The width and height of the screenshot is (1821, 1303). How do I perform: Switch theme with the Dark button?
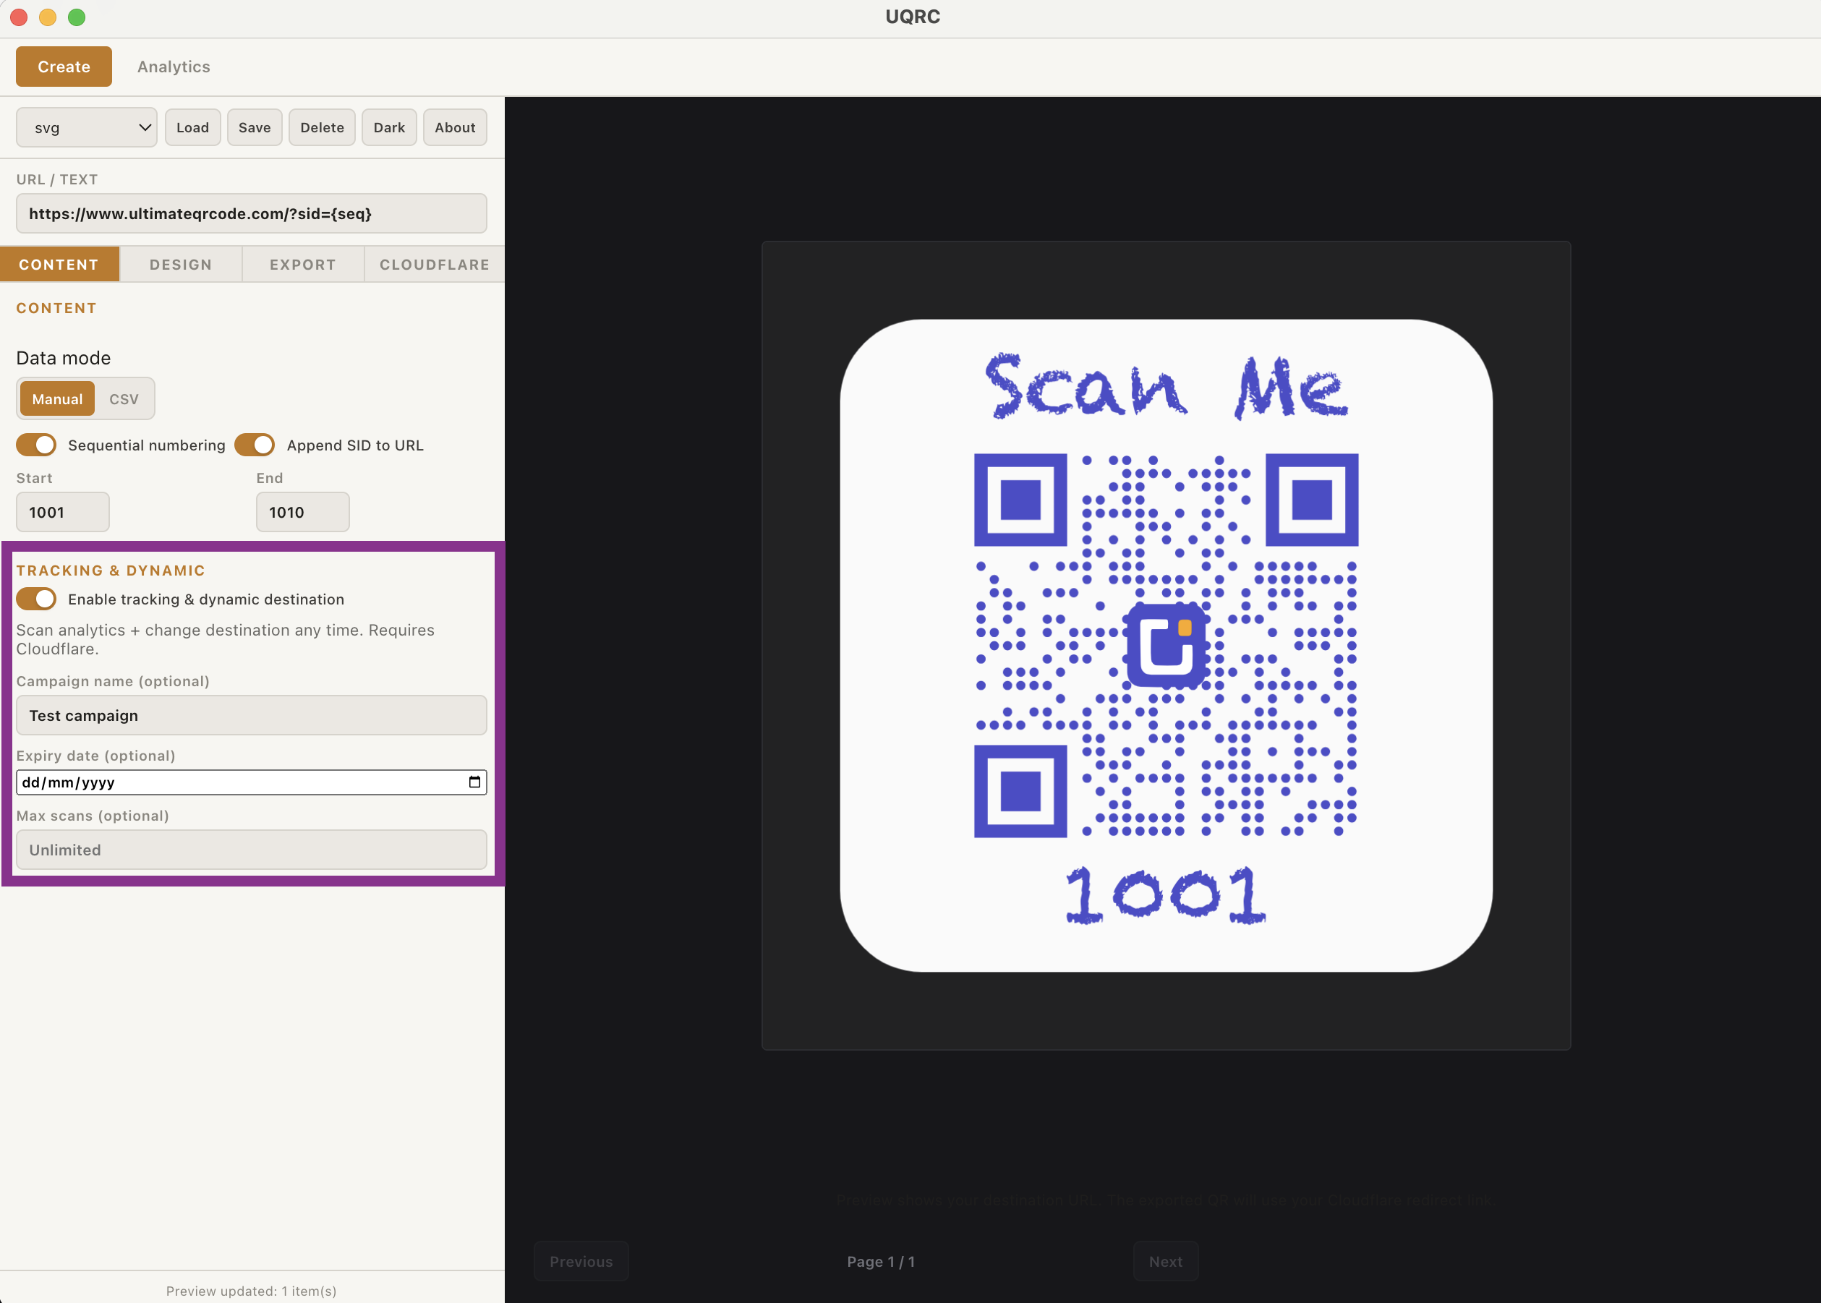(389, 127)
